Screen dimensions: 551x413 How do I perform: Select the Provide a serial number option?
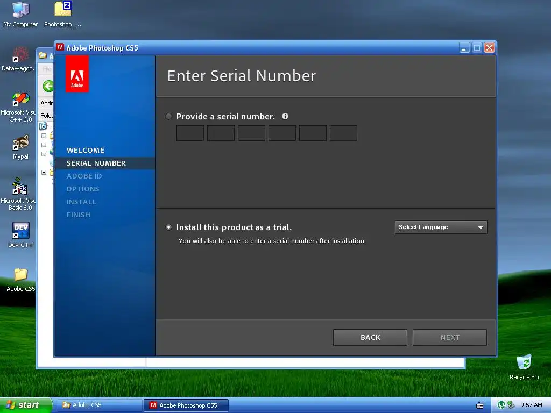tap(168, 116)
